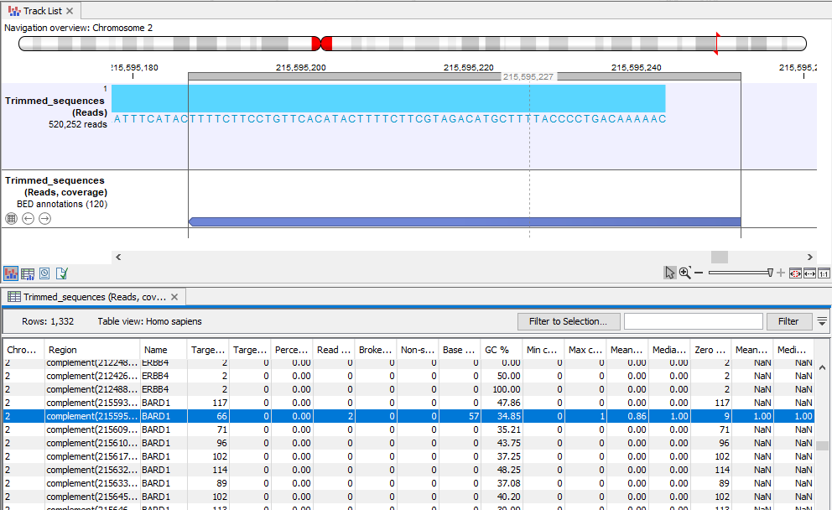Jump to next annotation arrow
The height and width of the screenshot is (510, 832).
tap(44, 218)
